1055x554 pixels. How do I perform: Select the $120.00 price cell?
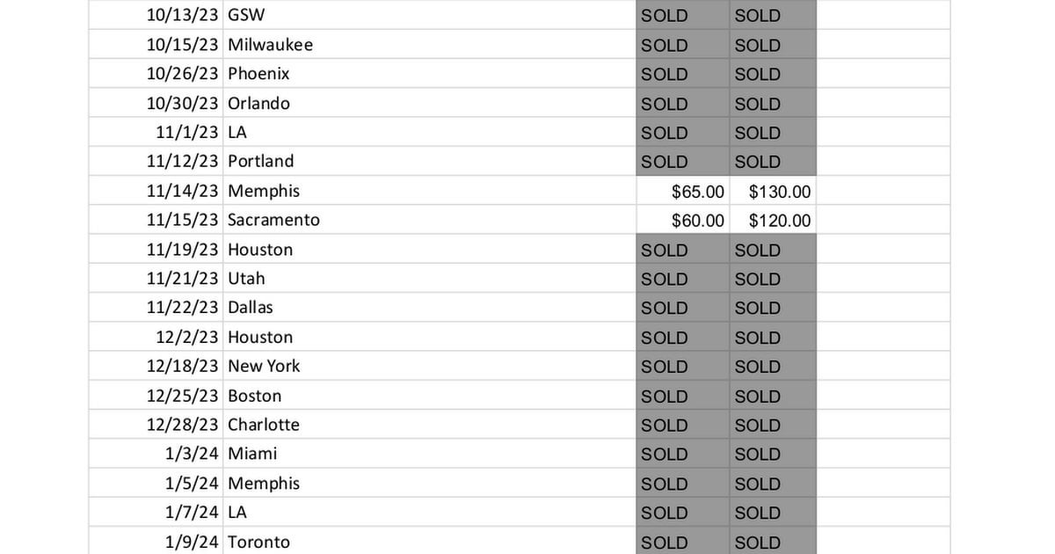(779, 221)
